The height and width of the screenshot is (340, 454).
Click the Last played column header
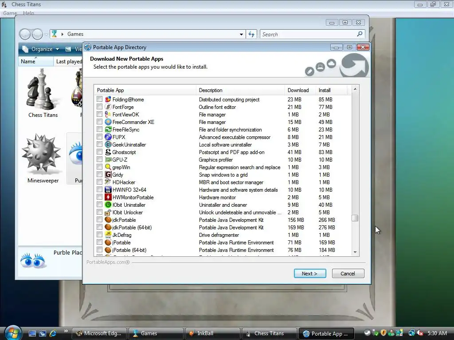click(69, 61)
